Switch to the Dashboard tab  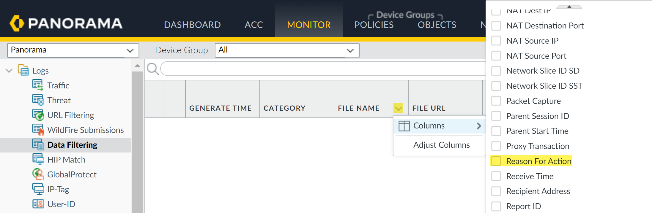coord(192,25)
